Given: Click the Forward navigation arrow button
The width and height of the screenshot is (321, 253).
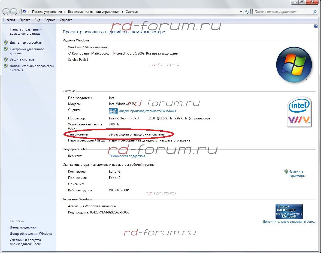Looking at the screenshot, I should coord(14,12).
